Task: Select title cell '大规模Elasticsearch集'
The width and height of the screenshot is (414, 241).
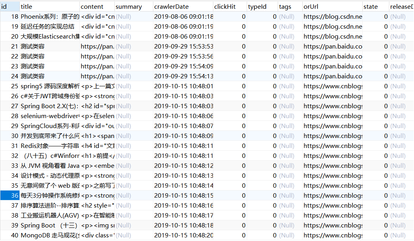Action: tap(50, 37)
